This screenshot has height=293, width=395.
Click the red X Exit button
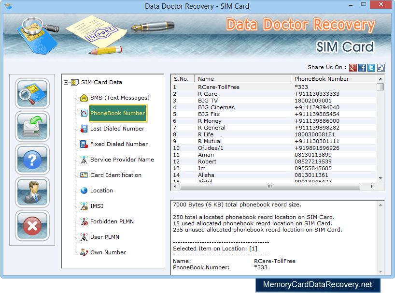[32, 225]
